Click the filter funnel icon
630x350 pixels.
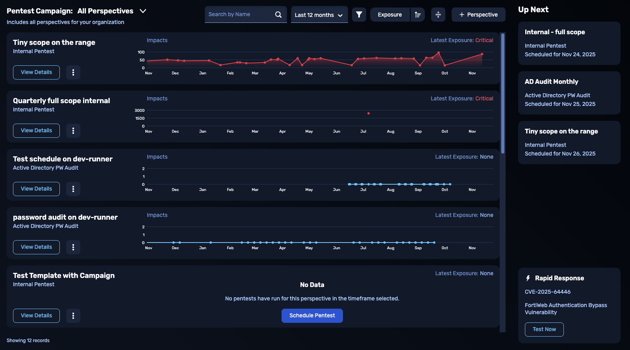(359, 15)
